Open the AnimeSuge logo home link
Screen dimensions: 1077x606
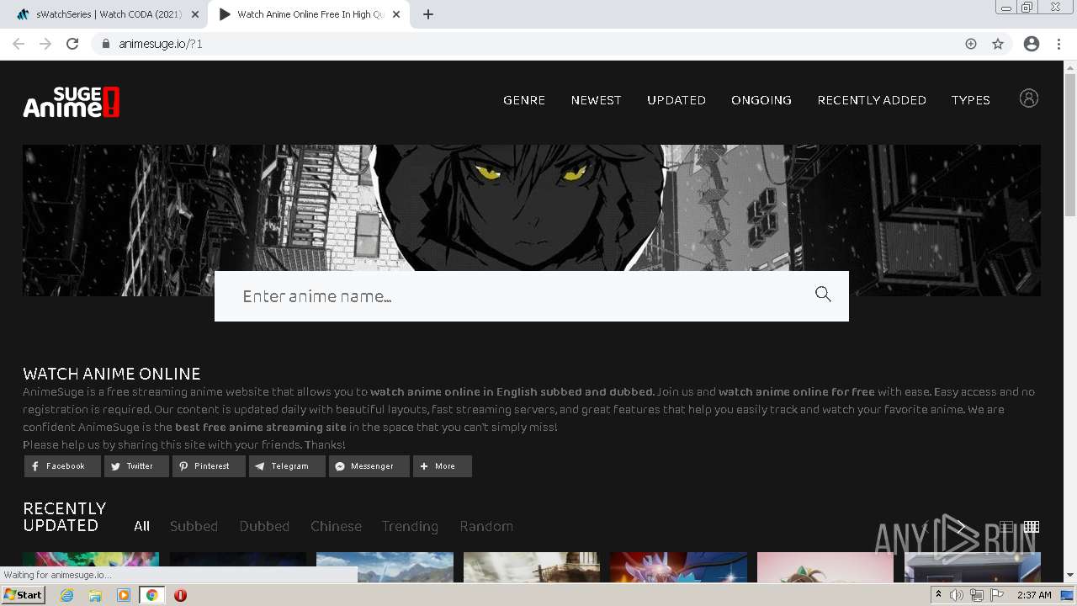[x=72, y=102]
